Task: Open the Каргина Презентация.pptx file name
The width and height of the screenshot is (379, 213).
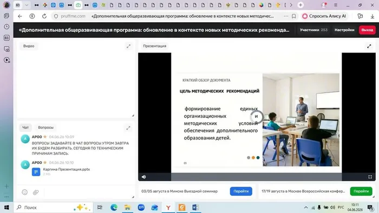Action: point(67,169)
